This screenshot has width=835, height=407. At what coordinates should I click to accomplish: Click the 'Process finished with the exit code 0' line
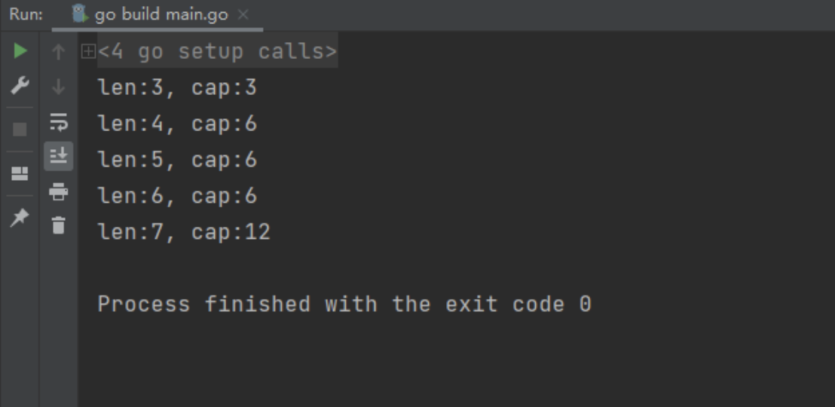[x=344, y=304]
